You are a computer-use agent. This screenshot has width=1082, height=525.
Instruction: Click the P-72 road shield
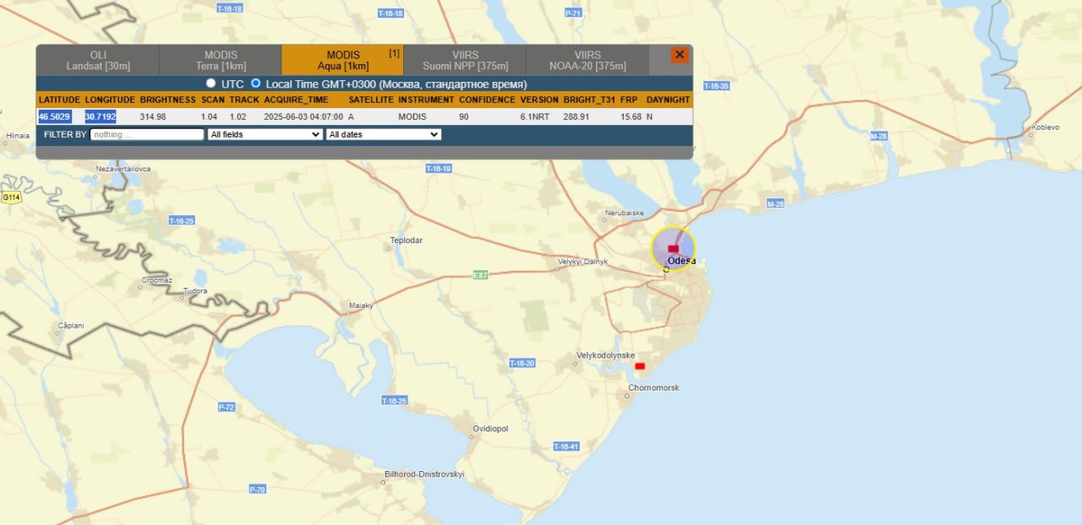227,407
